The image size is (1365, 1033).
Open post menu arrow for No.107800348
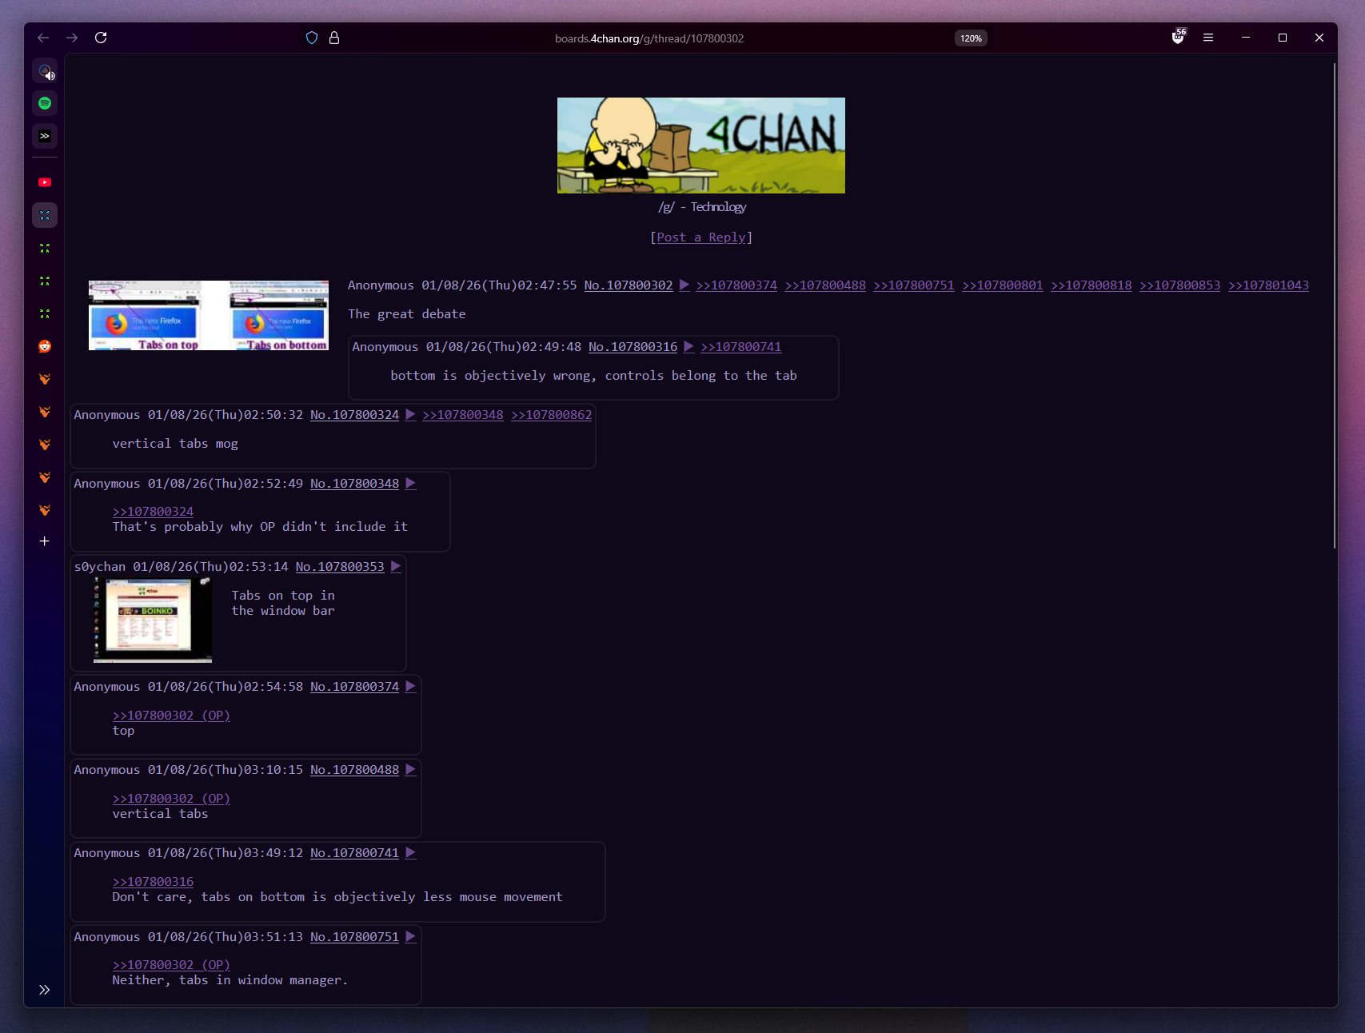(410, 484)
